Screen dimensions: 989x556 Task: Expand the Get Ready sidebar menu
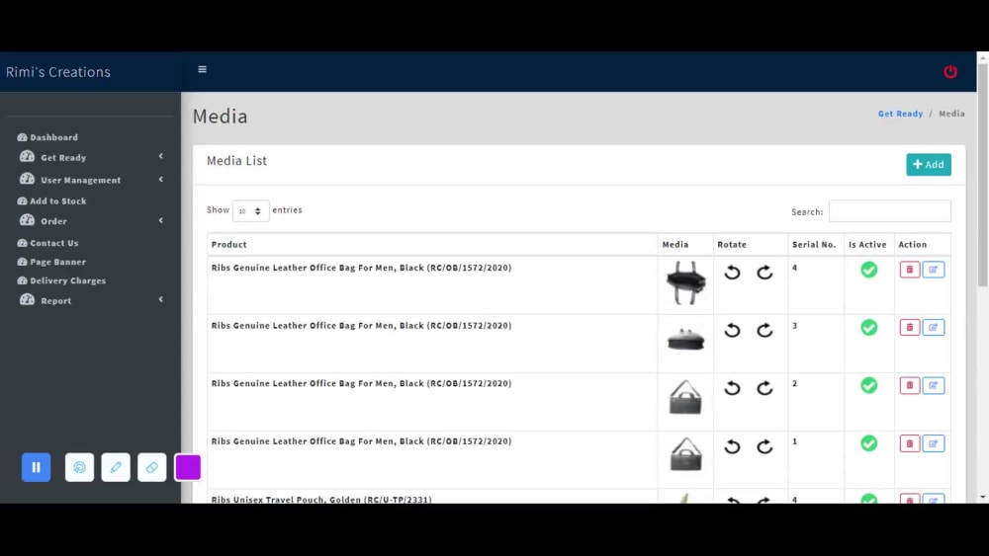(x=91, y=157)
